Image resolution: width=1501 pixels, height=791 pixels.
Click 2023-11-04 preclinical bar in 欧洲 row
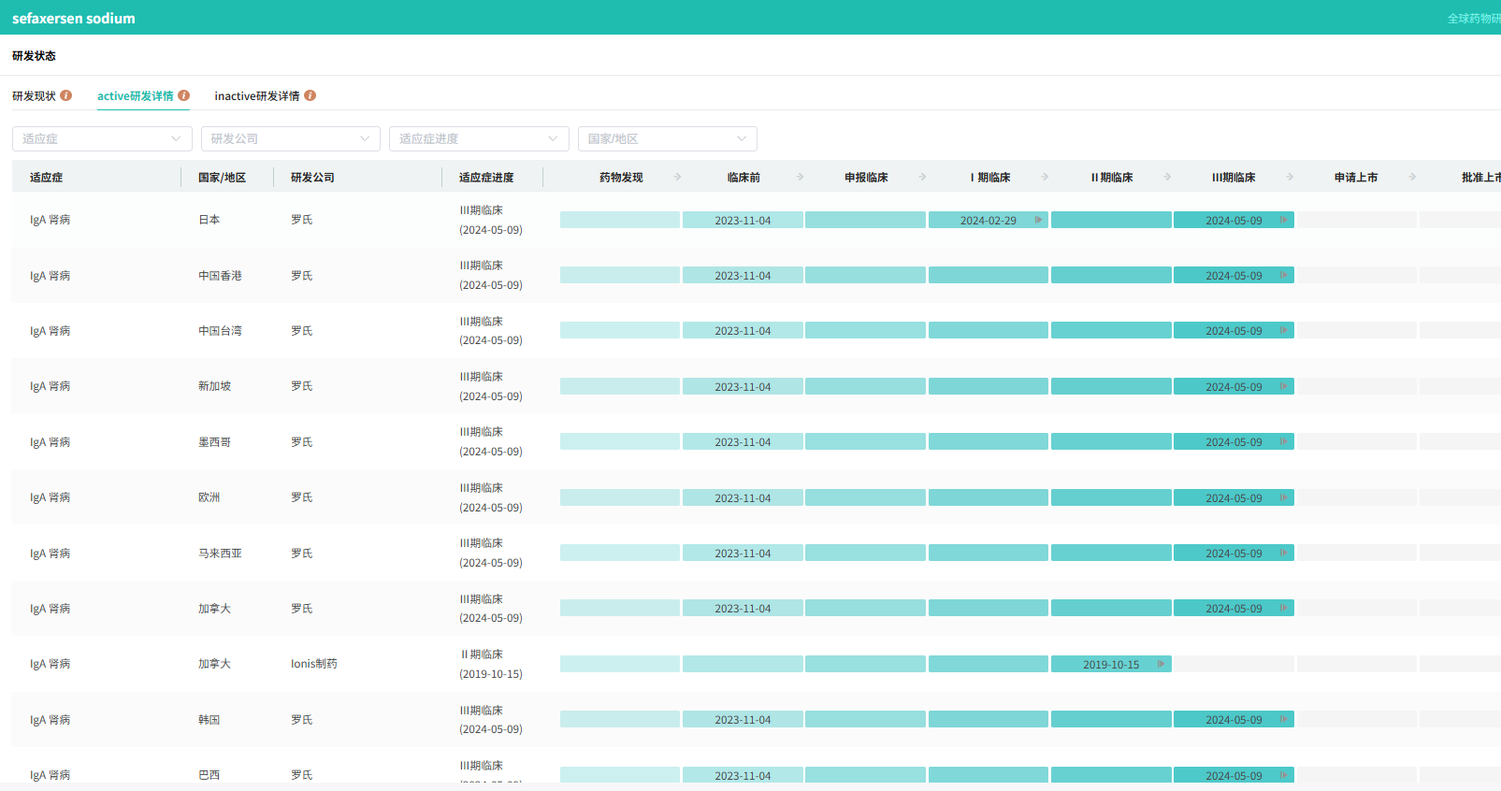743,497
